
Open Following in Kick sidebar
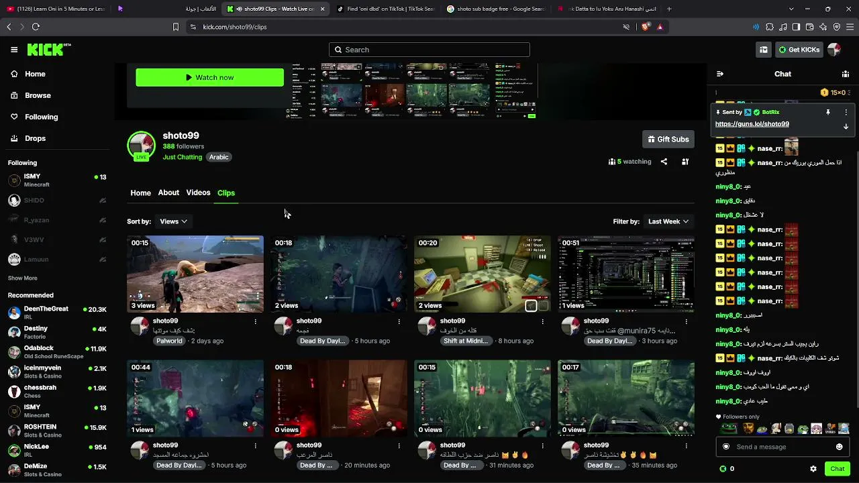coord(41,117)
